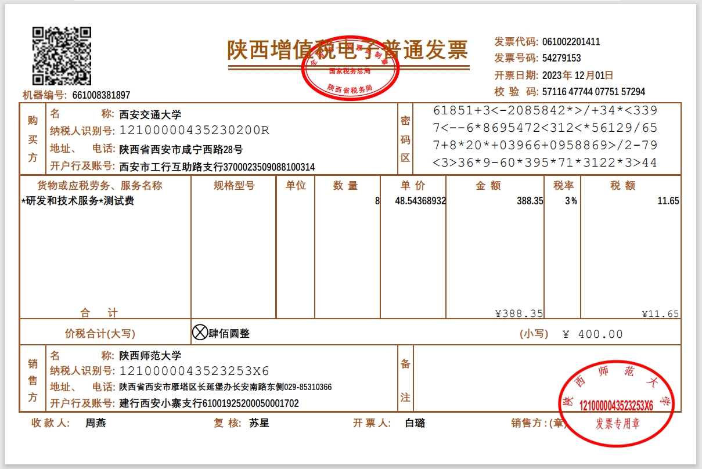Click the machine number 661008381897
702x469 pixels.
coord(101,95)
